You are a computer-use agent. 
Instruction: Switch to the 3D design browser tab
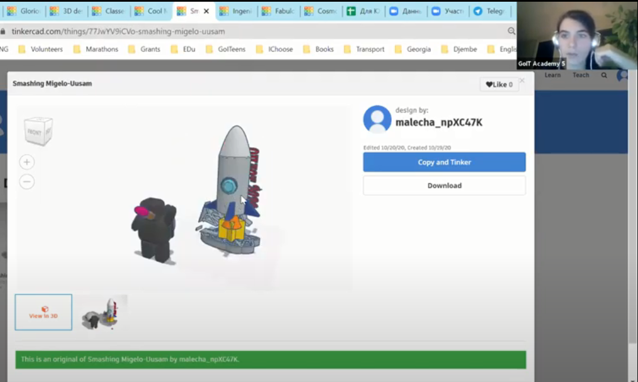tap(67, 11)
